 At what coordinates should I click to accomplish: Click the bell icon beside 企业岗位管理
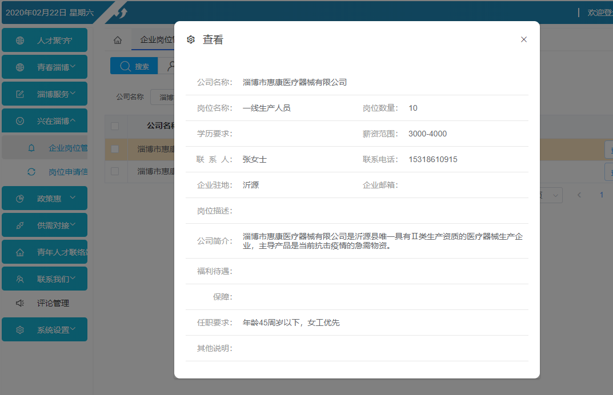(x=31, y=148)
